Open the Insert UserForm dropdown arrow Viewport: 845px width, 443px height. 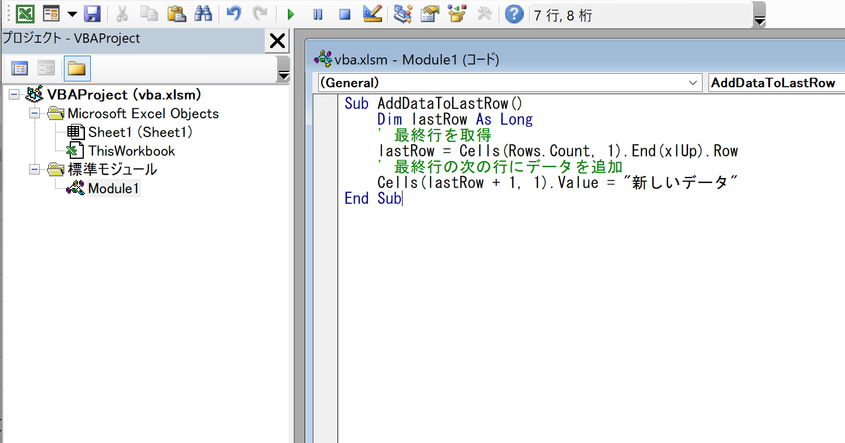coord(71,14)
